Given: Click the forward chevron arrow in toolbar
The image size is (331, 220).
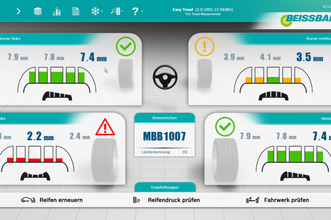Looking at the screenshot, I should [x=19, y=11].
